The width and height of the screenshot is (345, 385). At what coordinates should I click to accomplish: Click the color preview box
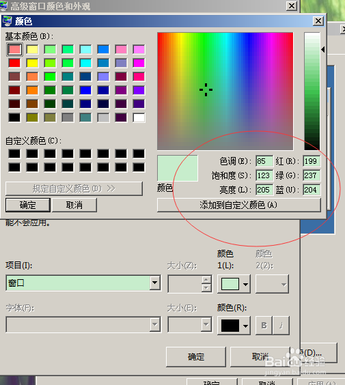pos(178,168)
